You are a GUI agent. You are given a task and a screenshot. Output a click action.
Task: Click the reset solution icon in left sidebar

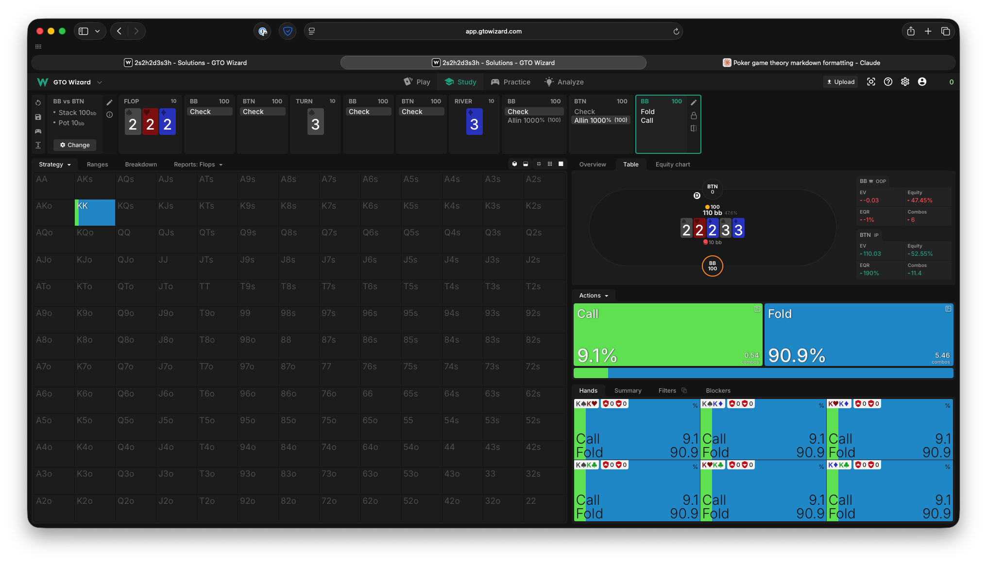pyautogui.click(x=38, y=103)
